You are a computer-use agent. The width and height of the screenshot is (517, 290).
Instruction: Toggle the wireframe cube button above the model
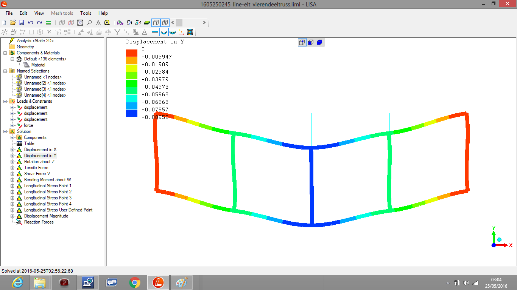click(302, 42)
